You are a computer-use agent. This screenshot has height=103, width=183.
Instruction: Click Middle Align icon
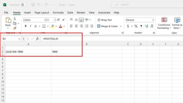[x=76, y=20]
